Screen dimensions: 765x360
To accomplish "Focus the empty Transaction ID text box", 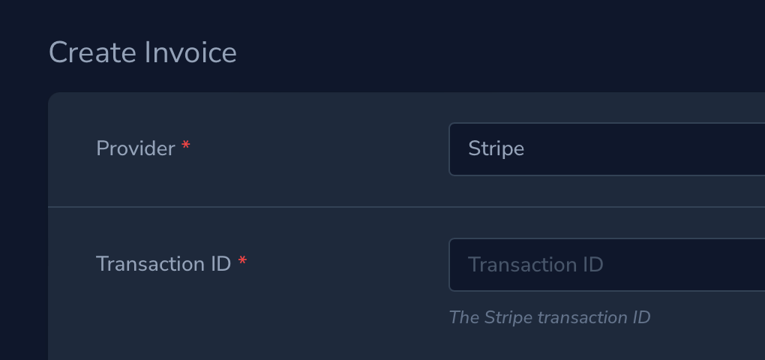I will click(x=675, y=265).
